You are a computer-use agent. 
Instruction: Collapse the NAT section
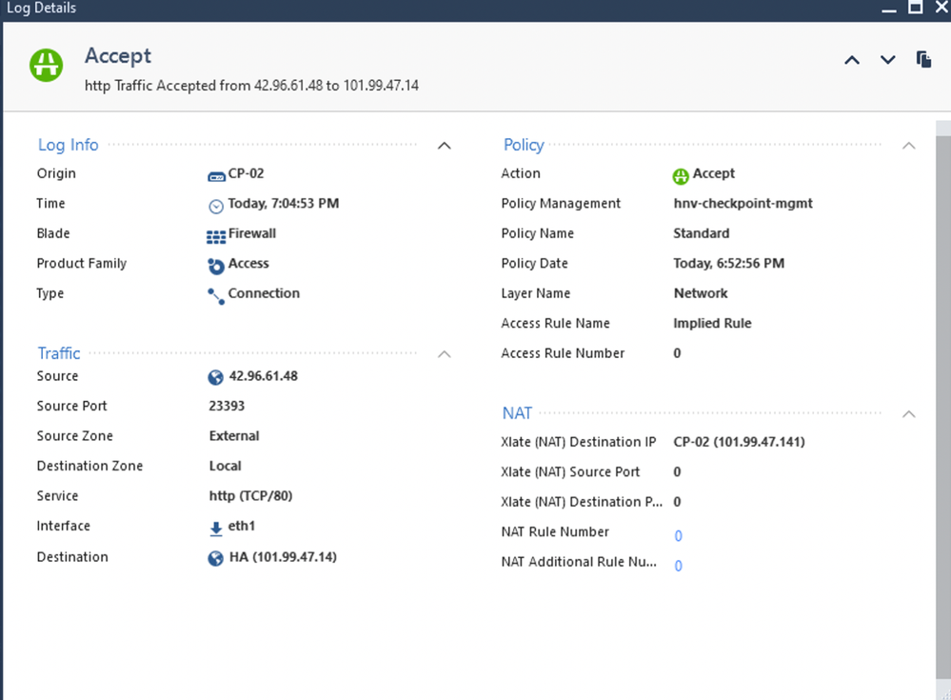908,414
